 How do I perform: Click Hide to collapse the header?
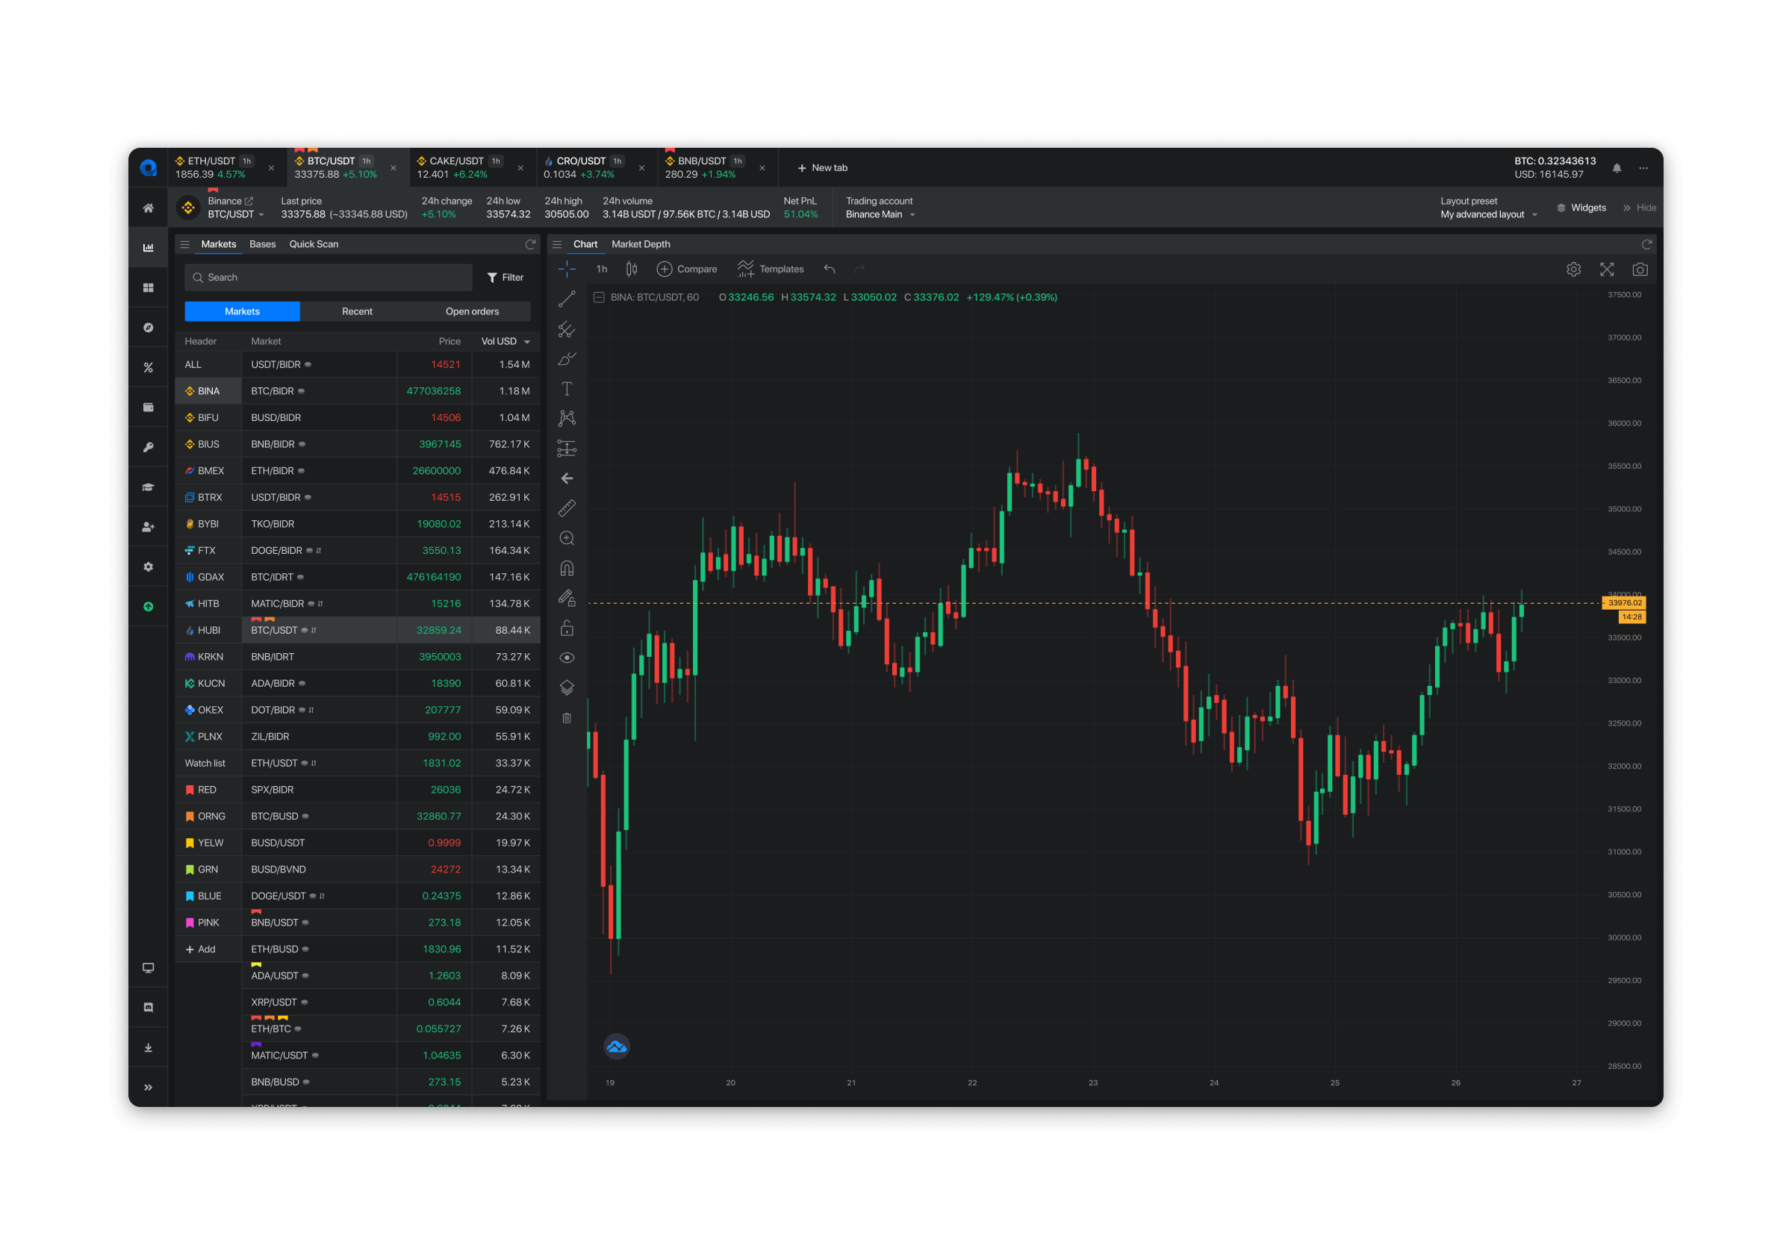[x=1640, y=208]
